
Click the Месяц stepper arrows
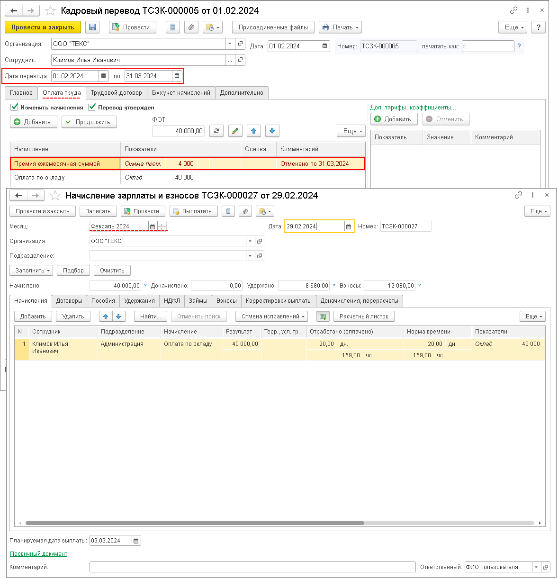[162, 226]
